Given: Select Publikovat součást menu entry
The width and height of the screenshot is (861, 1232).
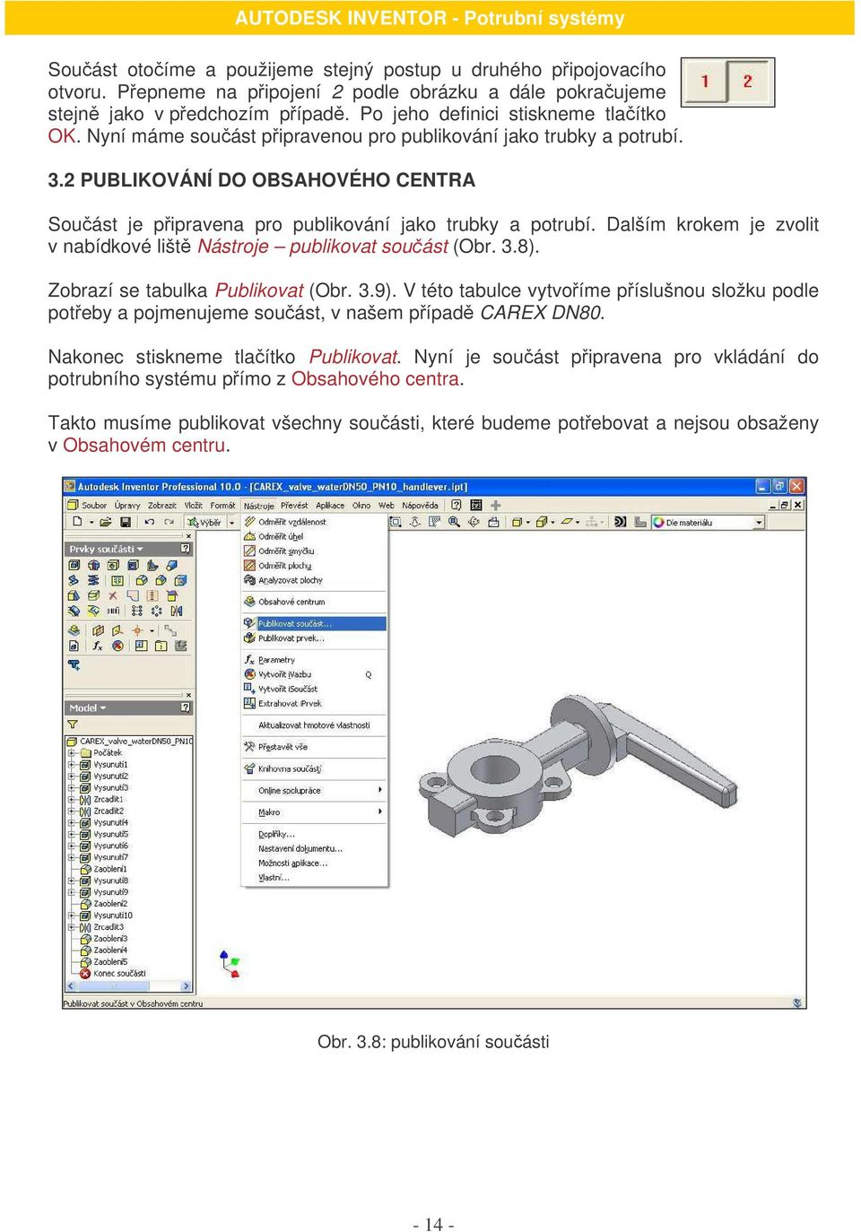Looking at the screenshot, I should 315,623.
